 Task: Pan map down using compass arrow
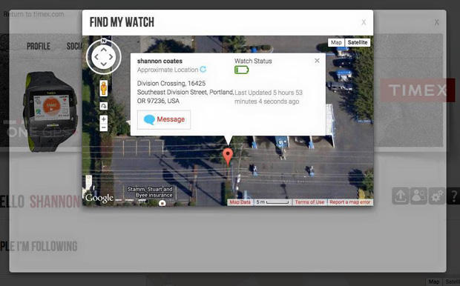(104, 64)
